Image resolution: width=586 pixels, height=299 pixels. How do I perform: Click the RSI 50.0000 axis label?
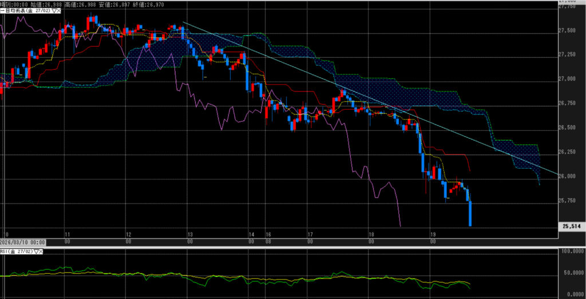click(x=572, y=275)
